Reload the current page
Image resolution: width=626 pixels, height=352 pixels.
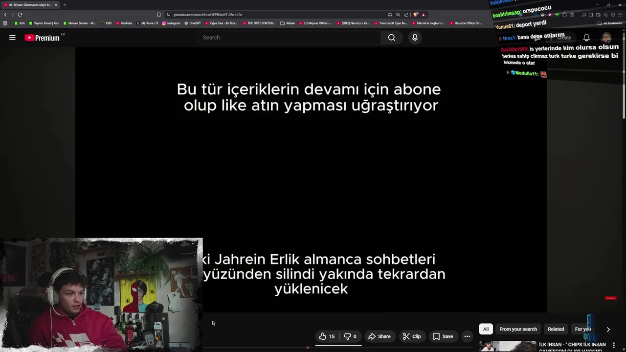coord(20,15)
